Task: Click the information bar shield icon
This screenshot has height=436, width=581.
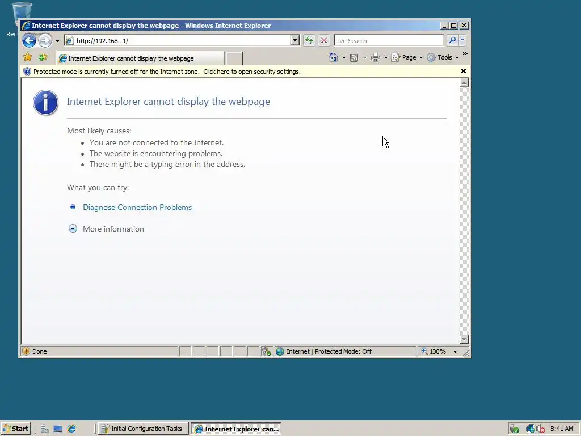Action: pyautogui.click(x=27, y=72)
